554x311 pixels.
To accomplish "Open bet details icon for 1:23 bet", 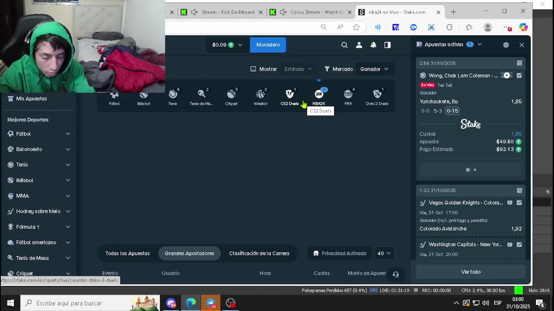I will tap(519, 190).
